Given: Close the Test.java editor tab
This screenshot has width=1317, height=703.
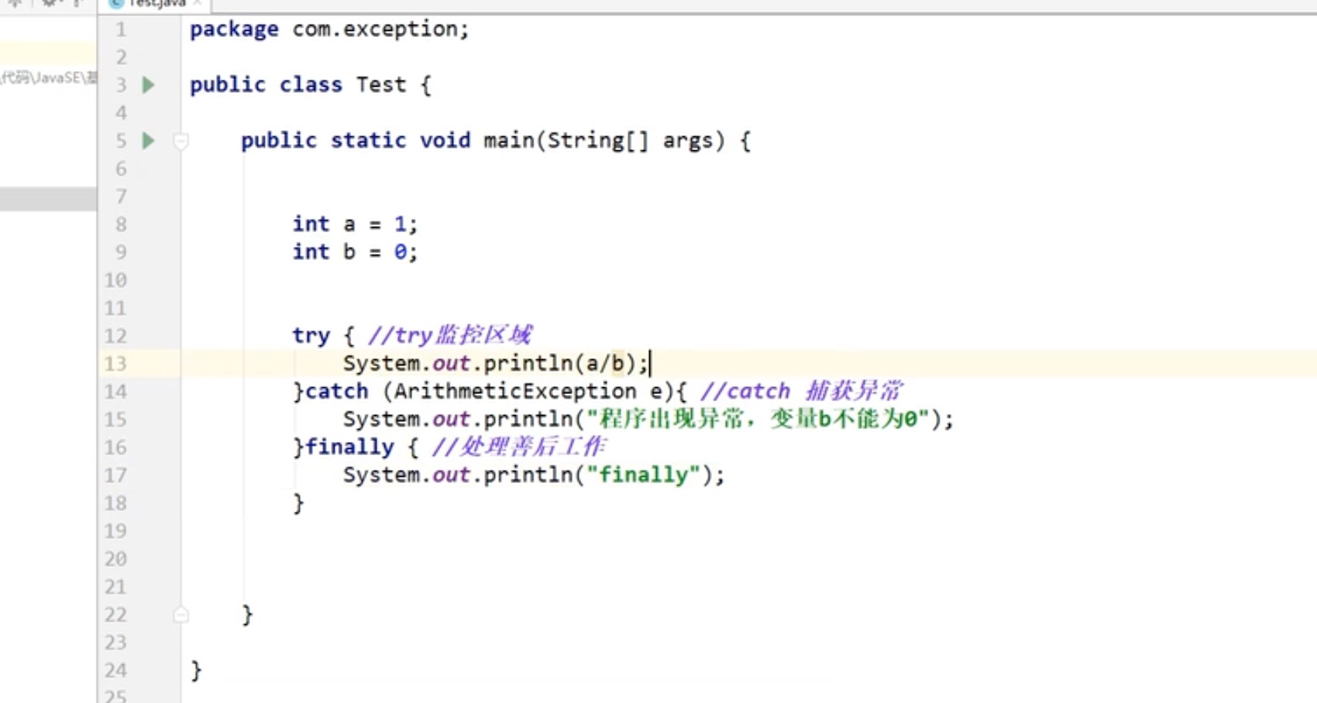Looking at the screenshot, I should 198,4.
